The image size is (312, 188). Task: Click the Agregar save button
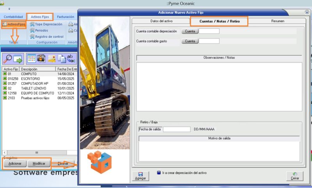point(140,176)
